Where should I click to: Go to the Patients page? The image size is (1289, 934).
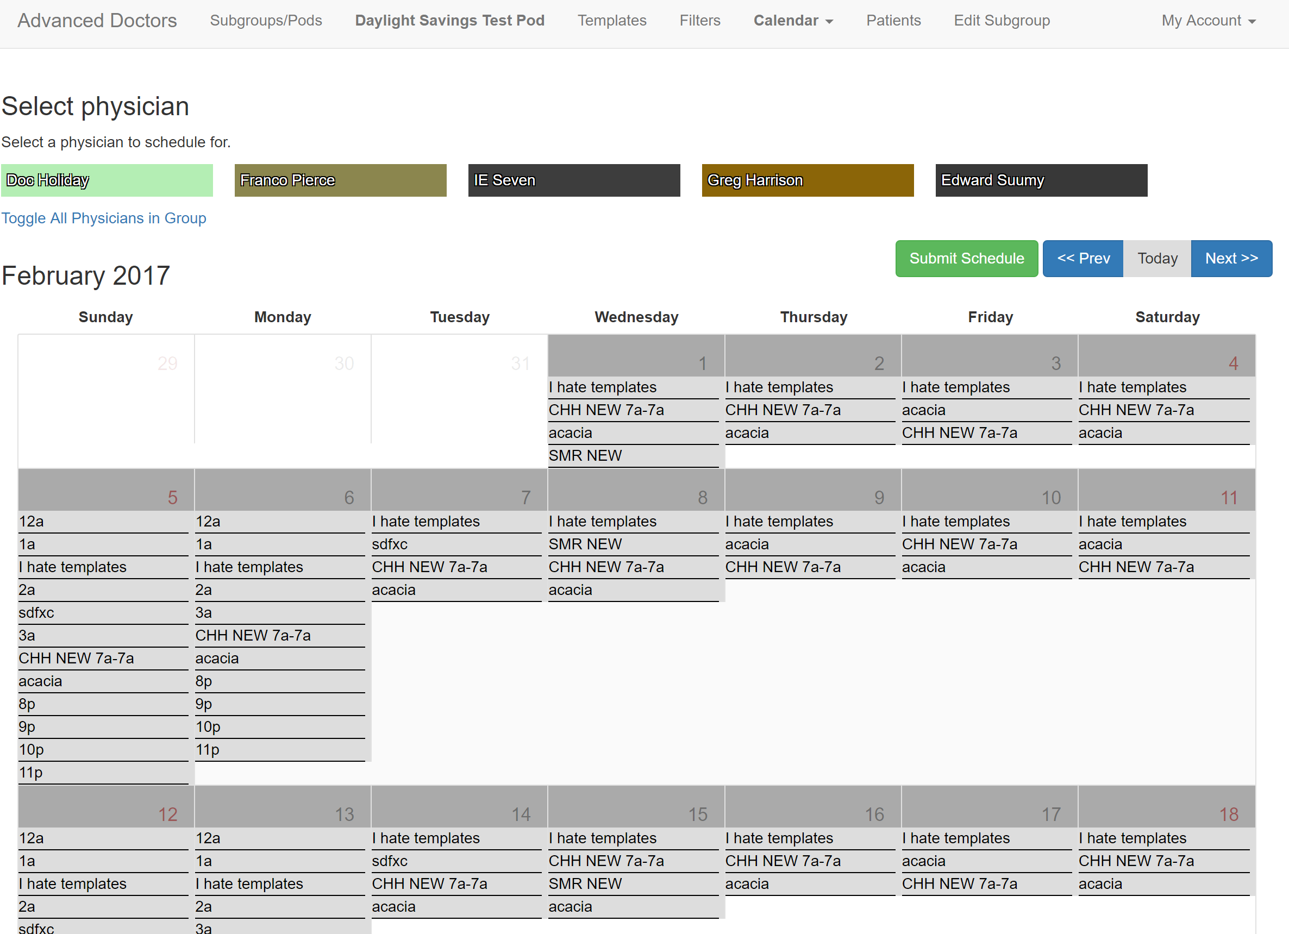pos(893,21)
